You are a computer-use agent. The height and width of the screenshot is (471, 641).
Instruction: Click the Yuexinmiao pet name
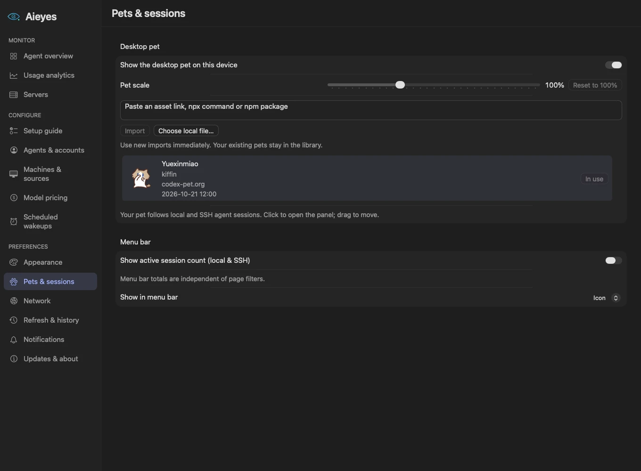pos(180,164)
